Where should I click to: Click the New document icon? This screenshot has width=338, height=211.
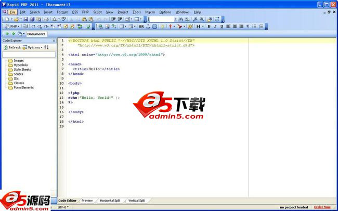pos(7,19)
